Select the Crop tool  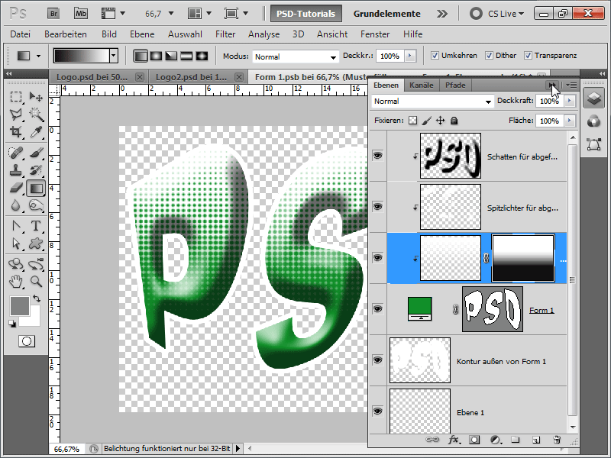pyautogui.click(x=15, y=132)
